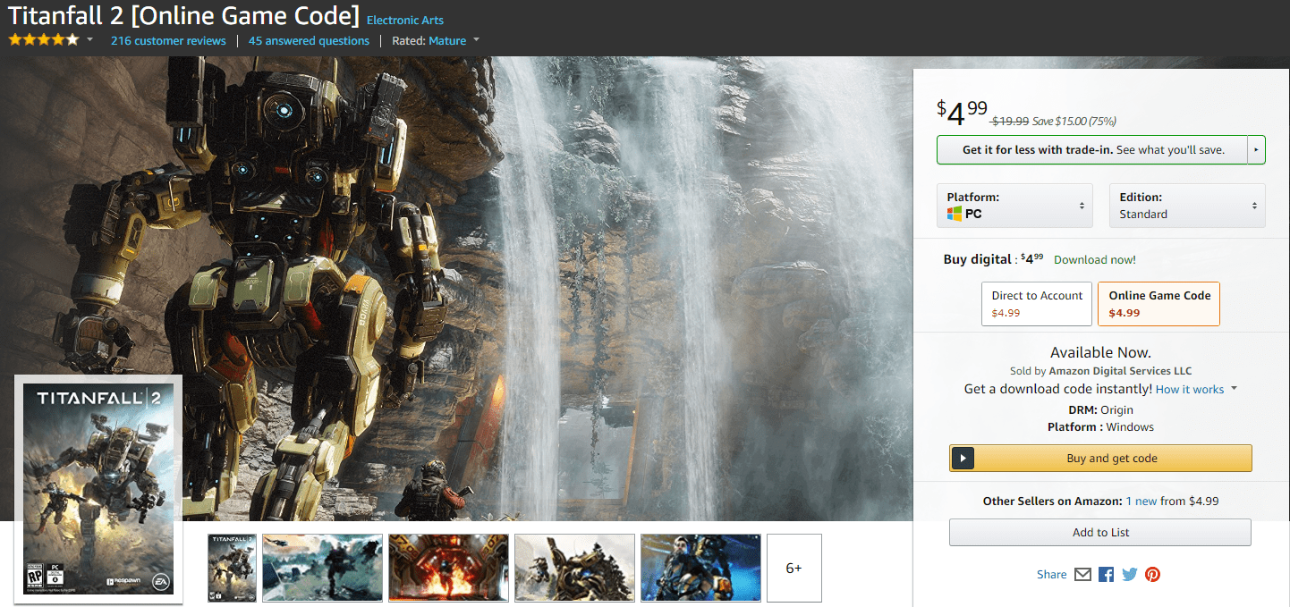Open Electronic Arts brand link
The image size is (1290, 607).
point(405,20)
